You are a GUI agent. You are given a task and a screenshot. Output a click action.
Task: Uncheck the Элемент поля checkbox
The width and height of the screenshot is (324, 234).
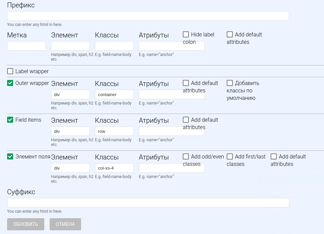tap(10, 156)
